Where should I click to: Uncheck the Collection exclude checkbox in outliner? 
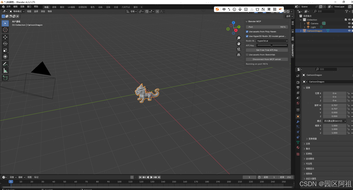[x=346, y=20]
